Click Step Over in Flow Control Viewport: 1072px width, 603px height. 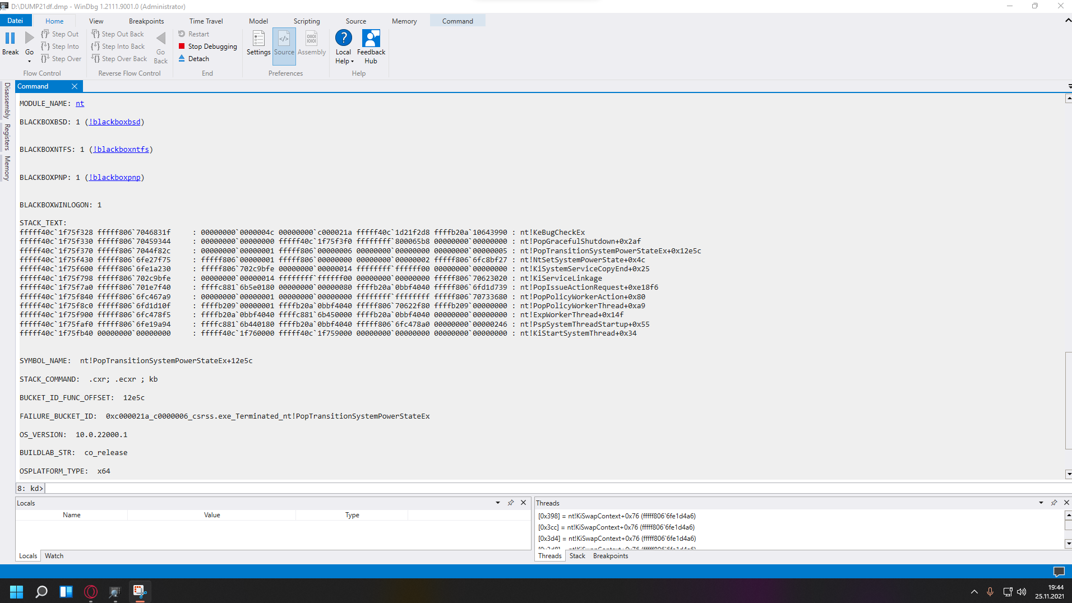(61, 59)
